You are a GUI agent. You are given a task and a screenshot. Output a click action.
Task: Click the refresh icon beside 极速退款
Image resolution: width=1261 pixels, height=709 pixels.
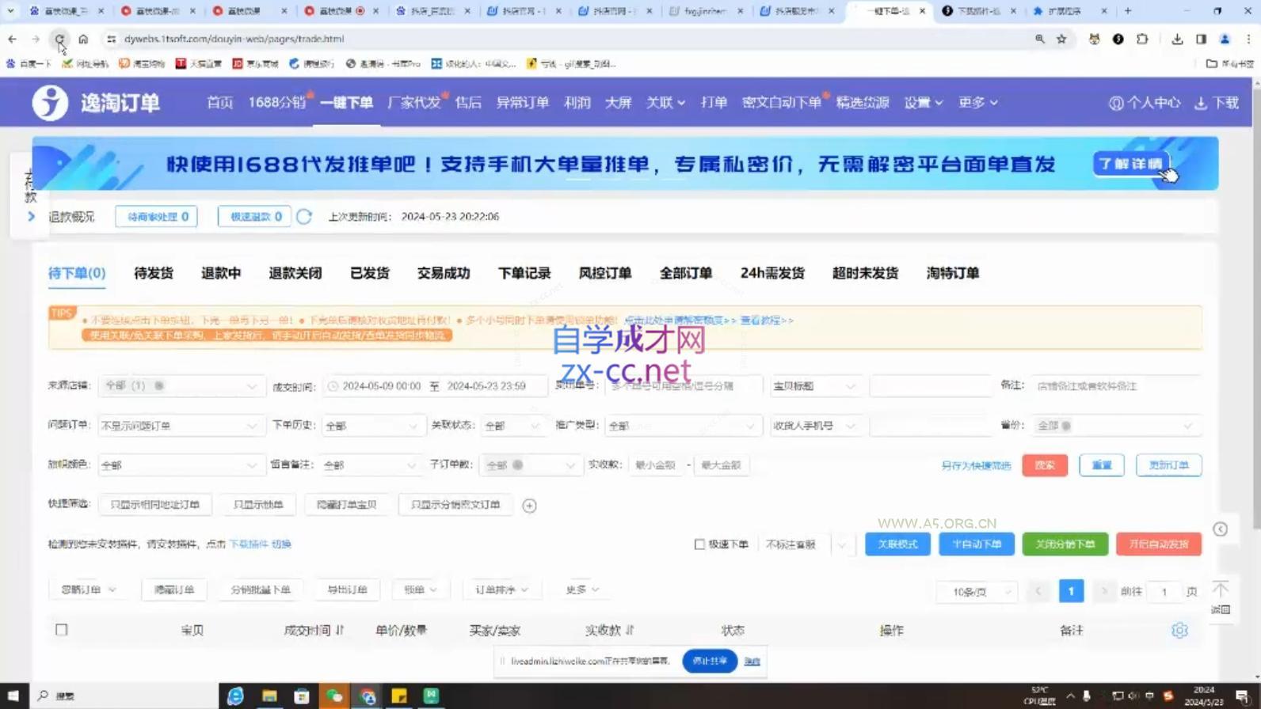point(304,217)
